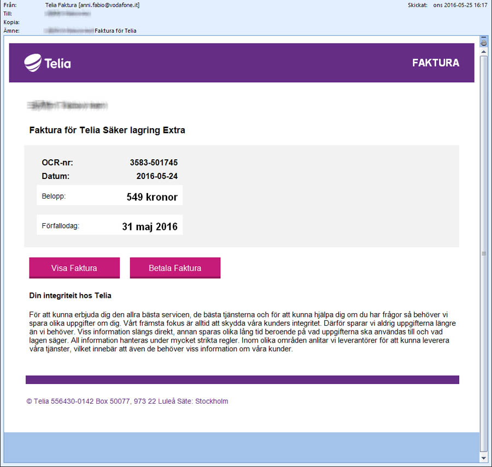This screenshot has height=467, width=492.
Task: Click heading Faktura för Telia Säker lagring Extra
Action: click(x=107, y=130)
